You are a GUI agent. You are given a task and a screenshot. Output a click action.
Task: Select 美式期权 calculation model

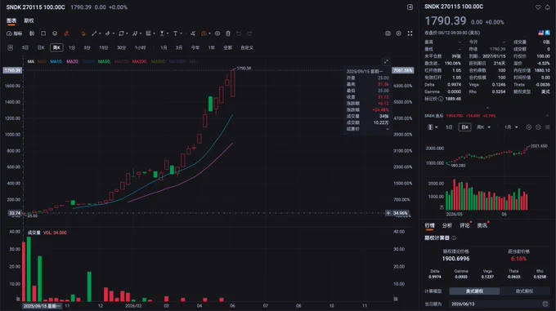(x=474, y=291)
